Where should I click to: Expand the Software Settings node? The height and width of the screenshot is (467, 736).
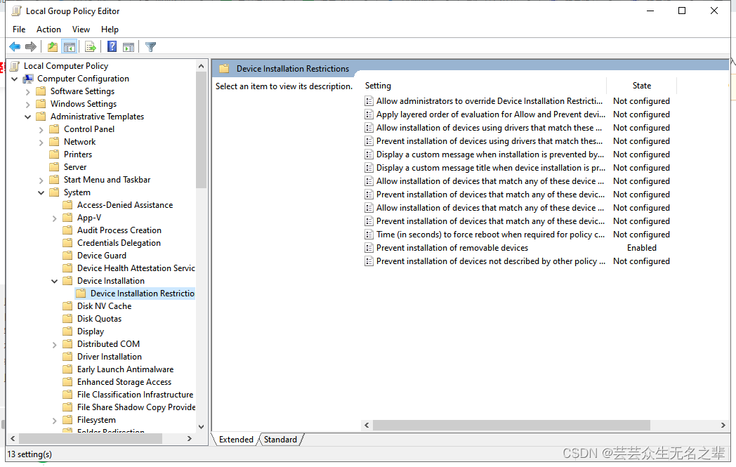coord(27,91)
